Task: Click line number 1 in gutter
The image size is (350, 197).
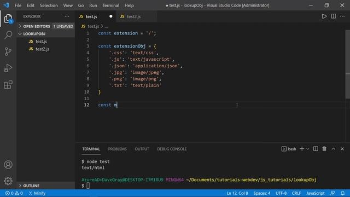Action: [87, 33]
